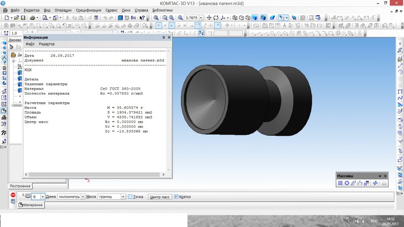Open the zoom scale dropdown 3.7875

click(201, 18)
